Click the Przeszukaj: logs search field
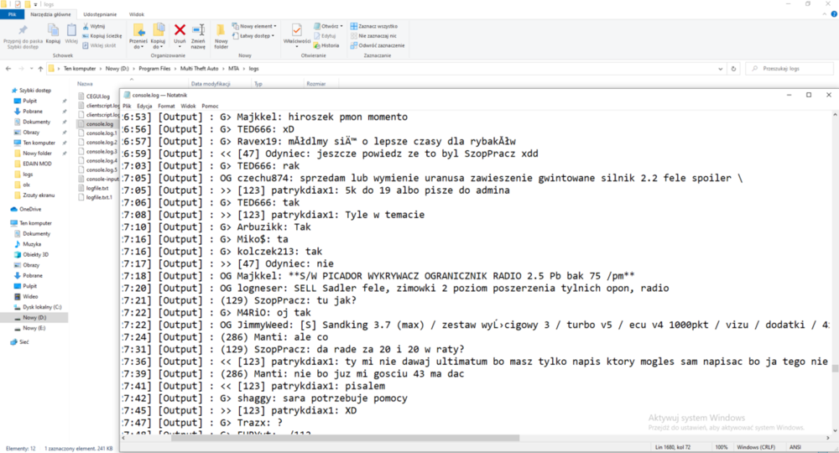This screenshot has height=453, width=839. [x=791, y=69]
